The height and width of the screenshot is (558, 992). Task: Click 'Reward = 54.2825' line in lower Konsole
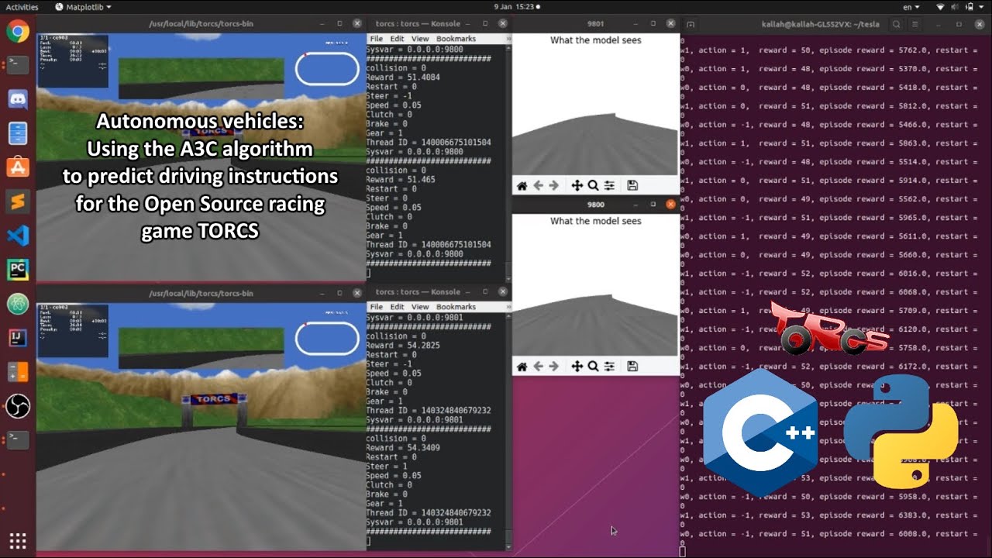(x=403, y=346)
